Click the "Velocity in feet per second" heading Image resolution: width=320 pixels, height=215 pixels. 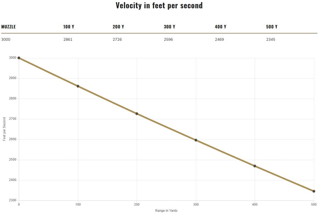click(x=159, y=5)
